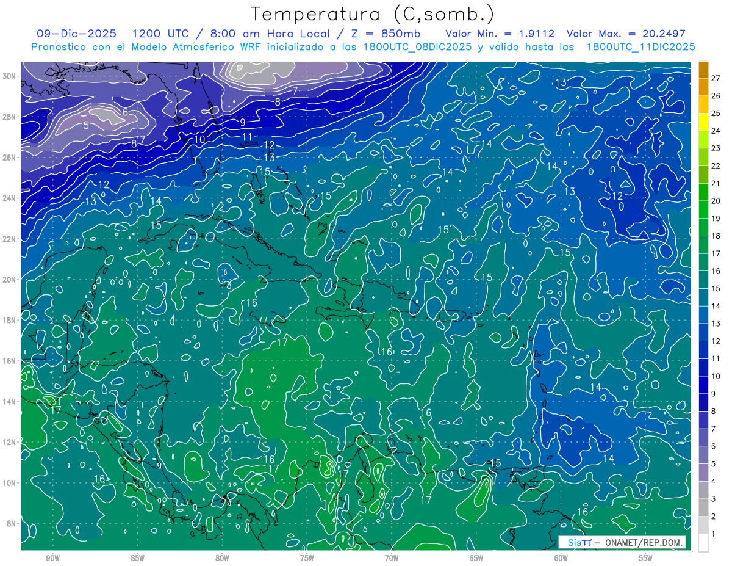Click the '22N' latitude axis label
The height and width of the screenshot is (566, 732).
pos(10,239)
